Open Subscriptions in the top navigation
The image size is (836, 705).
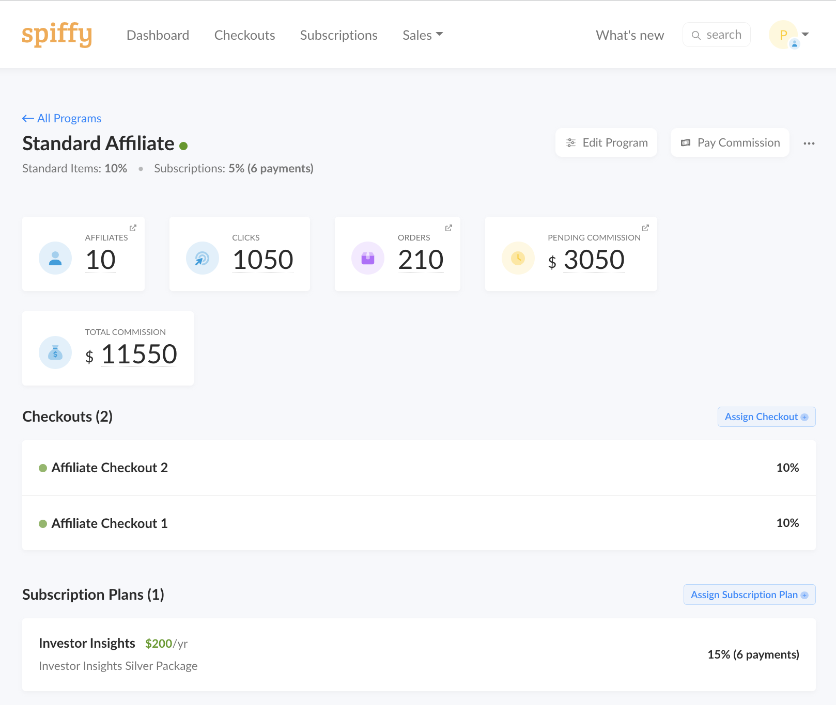338,35
